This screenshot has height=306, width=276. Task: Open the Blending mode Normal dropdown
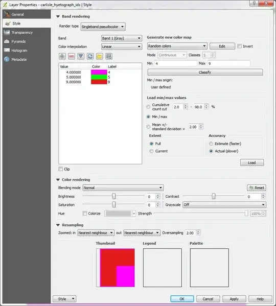(123, 187)
